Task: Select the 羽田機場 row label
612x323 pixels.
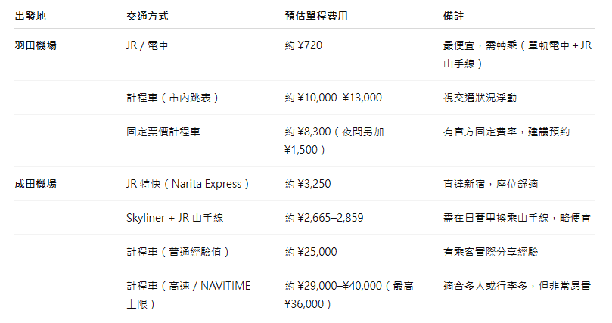Action: pyautogui.click(x=36, y=45)
